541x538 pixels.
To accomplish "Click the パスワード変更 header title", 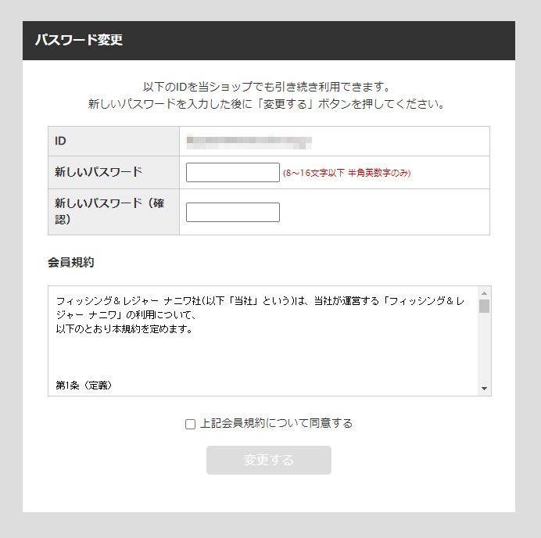I will [78, 41].
